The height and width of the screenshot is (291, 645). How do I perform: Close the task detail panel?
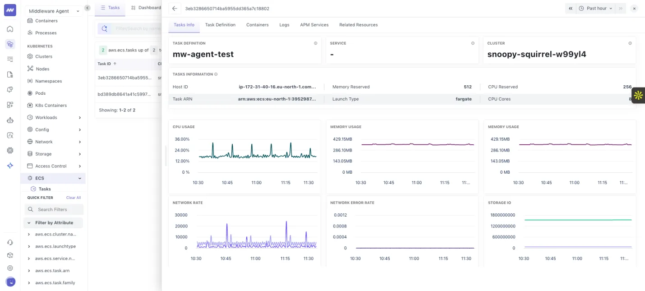pyautogui.click(x=634, y=8)
